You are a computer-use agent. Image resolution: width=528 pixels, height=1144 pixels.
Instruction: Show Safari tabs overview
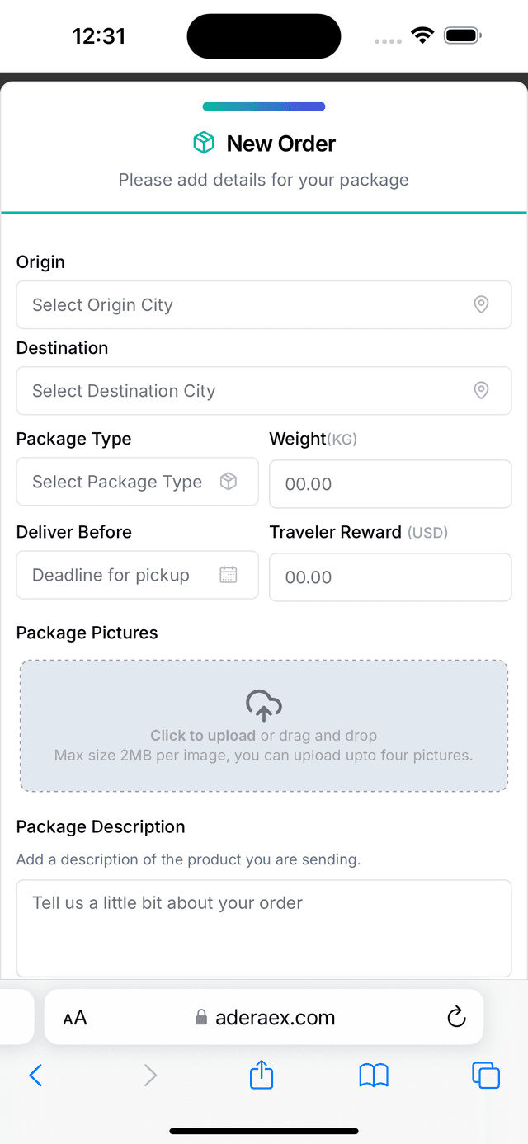point(486,1075)
